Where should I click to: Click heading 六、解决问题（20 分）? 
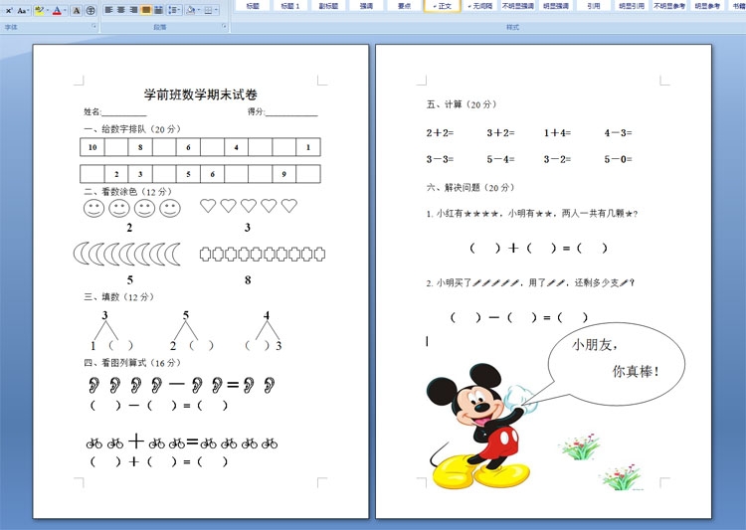pyautogui.click(x=470, y=188)
